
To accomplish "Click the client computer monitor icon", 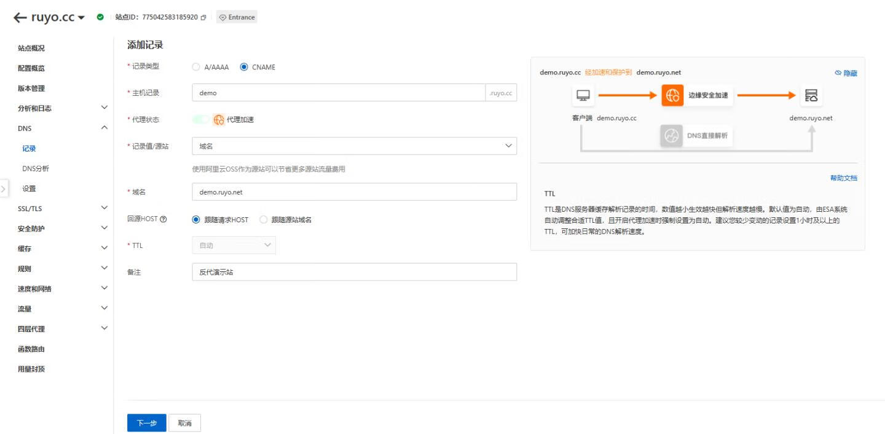I will point(583,95).
